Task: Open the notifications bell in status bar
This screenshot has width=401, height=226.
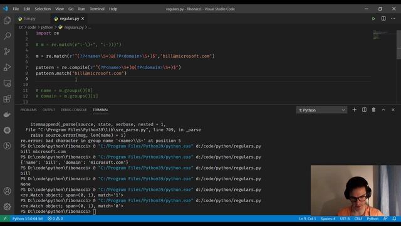Action: point(394,218)
